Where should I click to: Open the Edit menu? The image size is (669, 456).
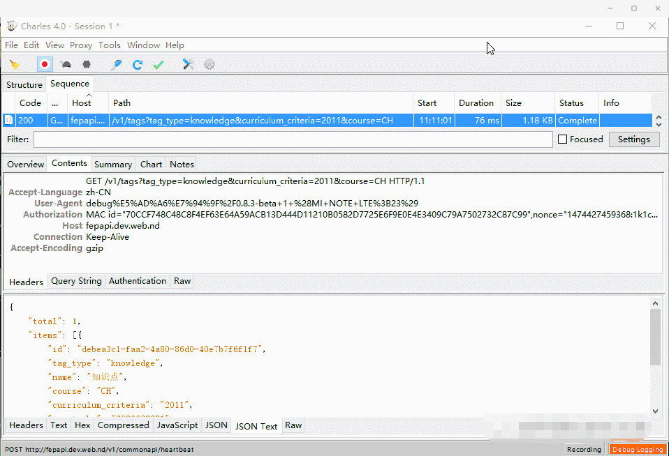click(x=31, y=45)
